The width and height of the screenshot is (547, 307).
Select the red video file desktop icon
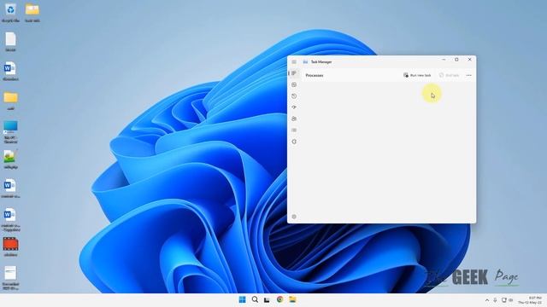tap(10, 246)
